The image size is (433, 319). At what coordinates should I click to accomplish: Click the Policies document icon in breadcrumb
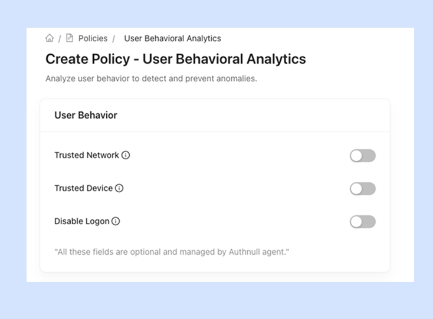70,38
